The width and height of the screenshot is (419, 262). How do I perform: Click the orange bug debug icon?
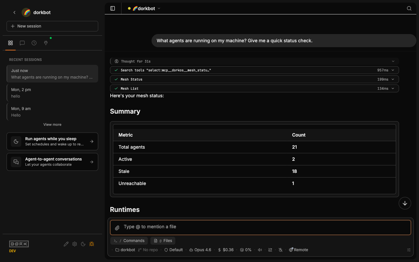point(92,244)
